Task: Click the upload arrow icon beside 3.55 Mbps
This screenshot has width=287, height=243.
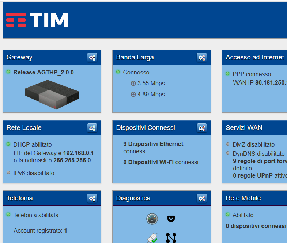Action: pos(133,83)
